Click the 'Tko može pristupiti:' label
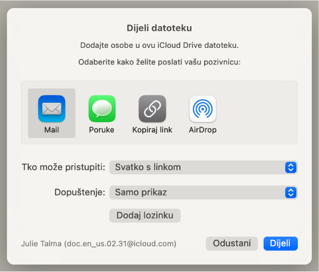Image resolution: width=319 pixels, height=272 pixels. coord(63,167)
